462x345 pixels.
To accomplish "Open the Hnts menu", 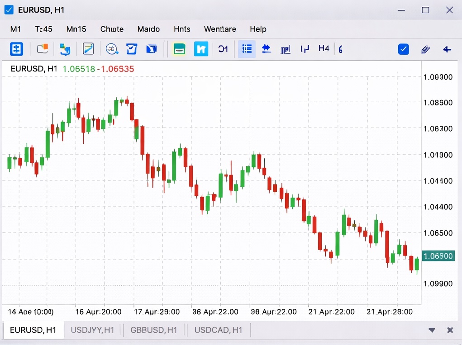I will click(x=182, y=29).
